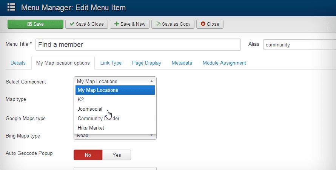Image resolution: width=336 pixels, height=170 pixels.
Task: Open the Bing Maps type dropdown
Action: click(x=115, y=136)
